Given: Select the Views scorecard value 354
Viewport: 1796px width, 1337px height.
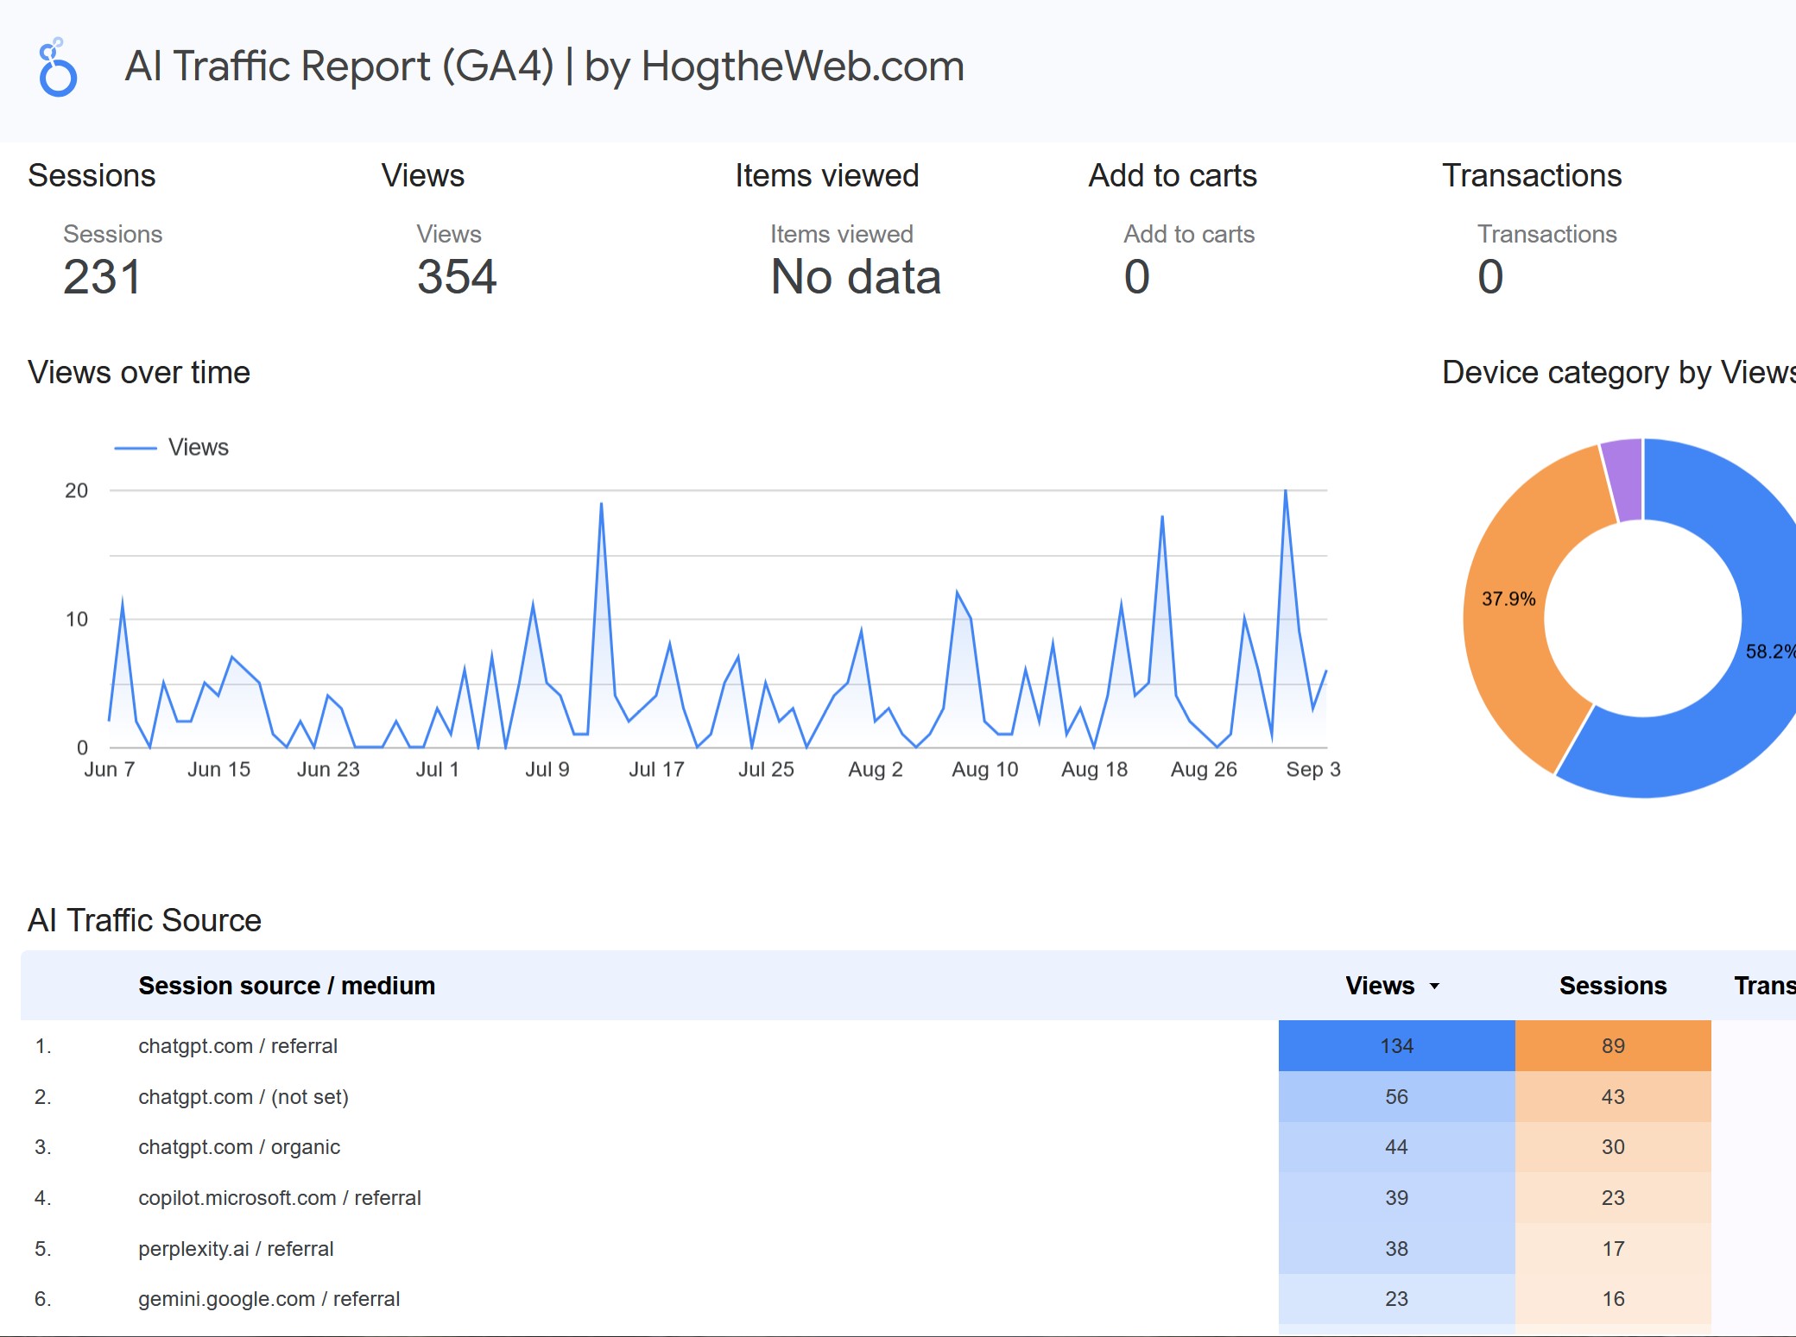Looking at the screenshot, I should pyautogui.click(x=457, y=277).
